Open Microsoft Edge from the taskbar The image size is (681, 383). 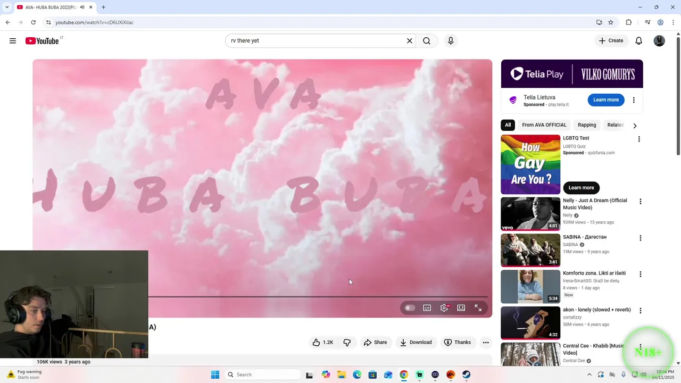pos(357,374)
